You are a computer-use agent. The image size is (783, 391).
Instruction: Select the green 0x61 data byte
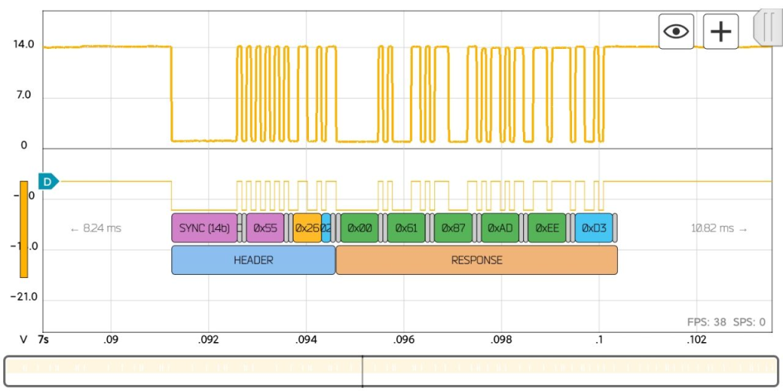point(406,228)
